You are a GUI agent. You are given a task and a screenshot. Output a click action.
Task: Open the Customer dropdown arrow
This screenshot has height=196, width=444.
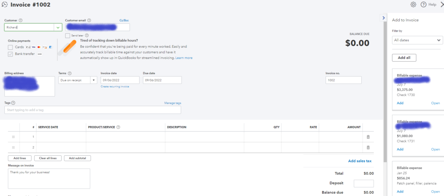[x=58, y=27]
